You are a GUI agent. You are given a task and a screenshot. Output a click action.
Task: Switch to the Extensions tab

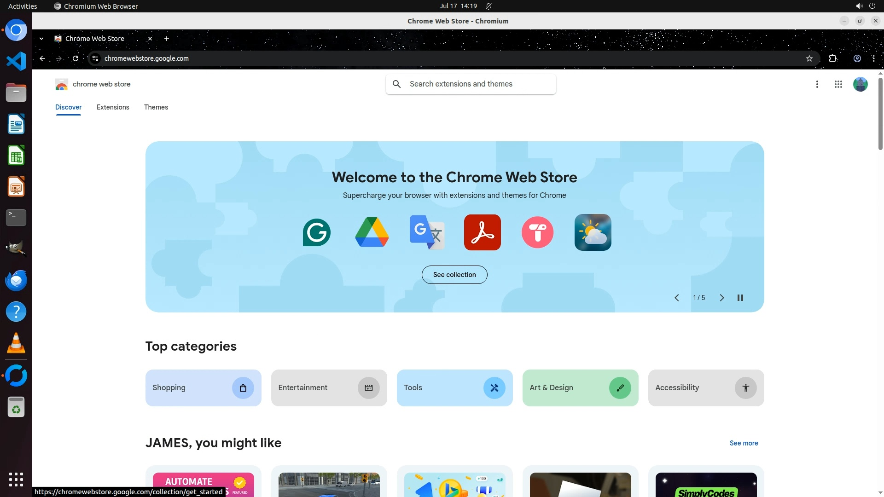(x=113, y=107)
